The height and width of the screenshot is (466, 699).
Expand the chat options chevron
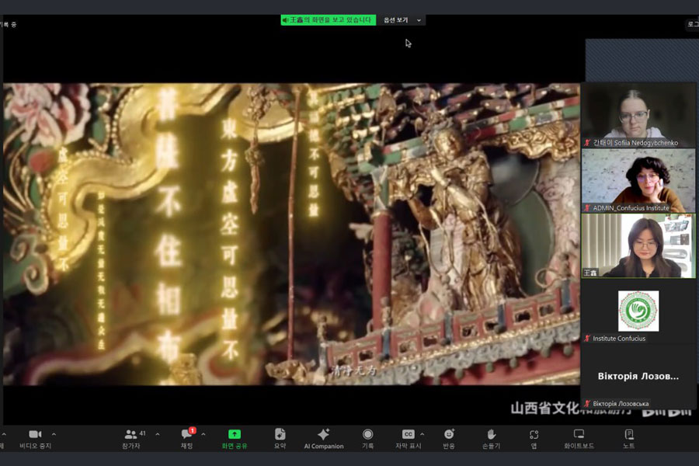pyautogui.click(x=203, y=434)
